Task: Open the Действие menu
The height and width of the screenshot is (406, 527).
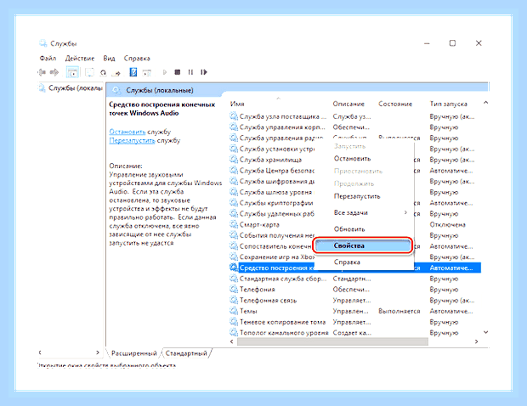Action: 80,59
